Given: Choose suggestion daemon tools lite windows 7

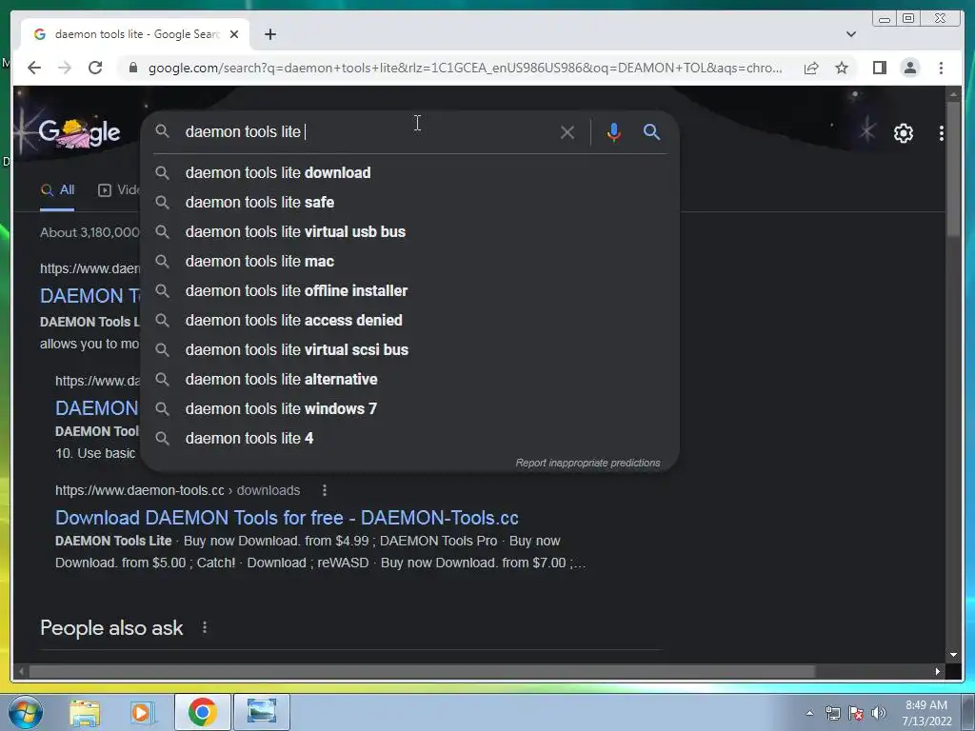Looking at the screenshot, I should (410, 409).
